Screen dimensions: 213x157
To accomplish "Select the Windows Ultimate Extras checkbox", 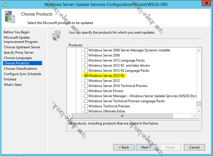I will pyautogui.click(x=86, y=111).
